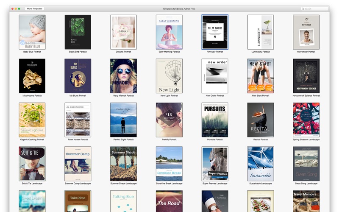This screenshot has width=339, height=212.
Task: Select the Organic Cooking Portrait template
Action: tap(32, 120)
